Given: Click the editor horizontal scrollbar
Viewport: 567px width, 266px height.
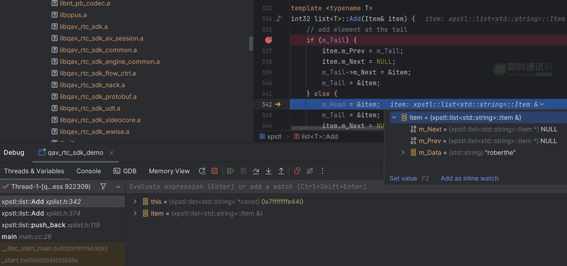Looking at the screenshot, I should pos(337,128).
